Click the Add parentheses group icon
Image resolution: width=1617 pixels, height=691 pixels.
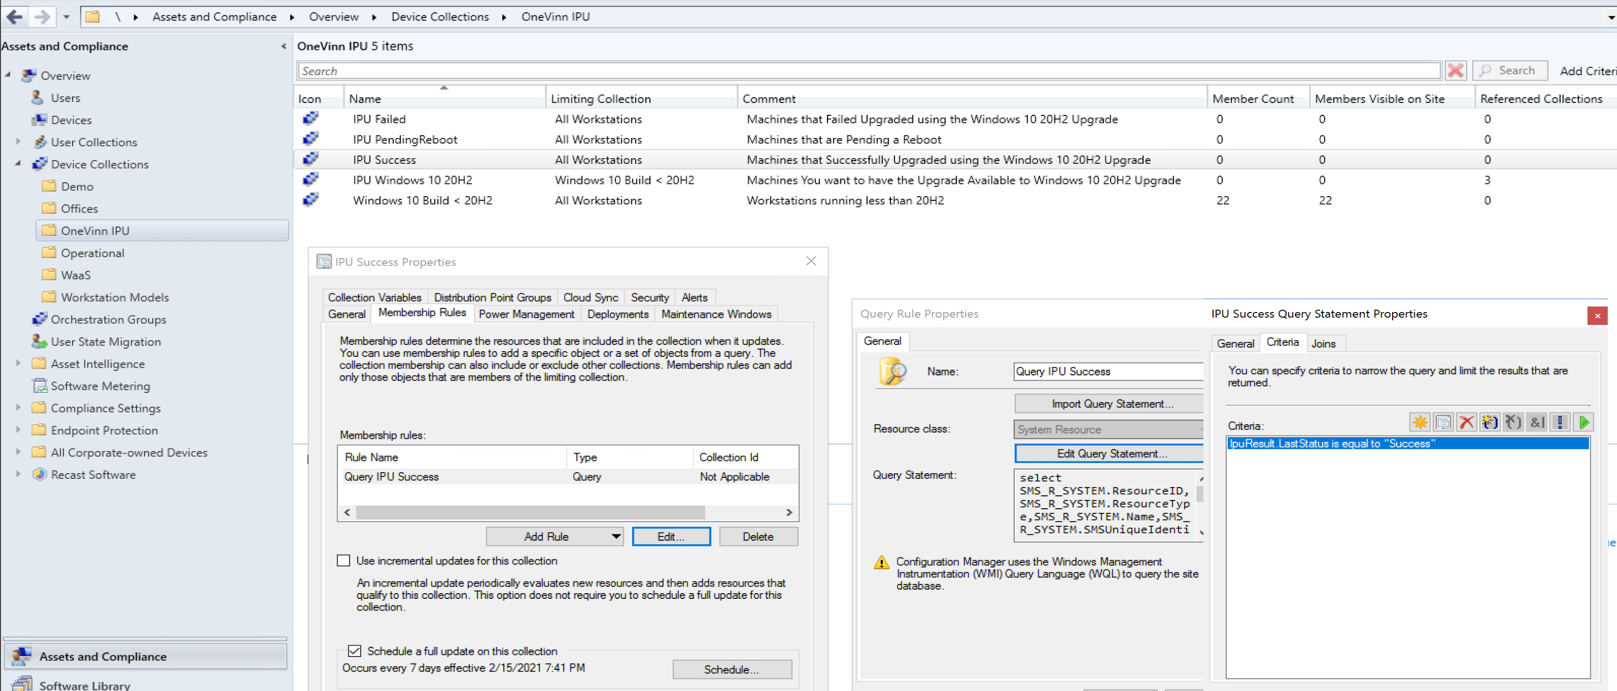[1489, 422]
